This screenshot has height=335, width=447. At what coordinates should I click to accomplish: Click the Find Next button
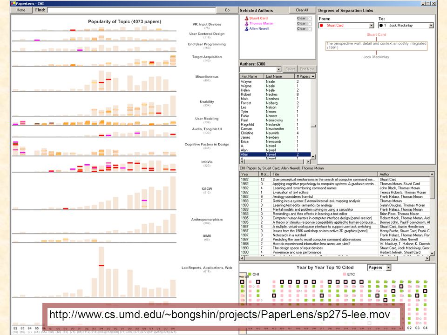coord(307,69)
